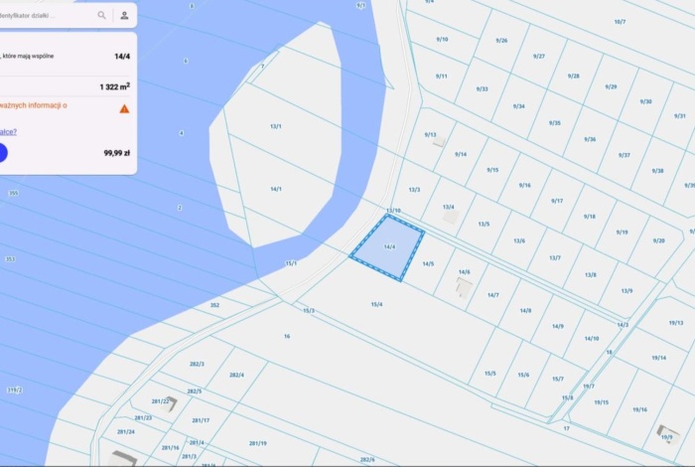695x467 pixels.
Task: Click the building on parcel 9/13
Action: coord(439,141)
